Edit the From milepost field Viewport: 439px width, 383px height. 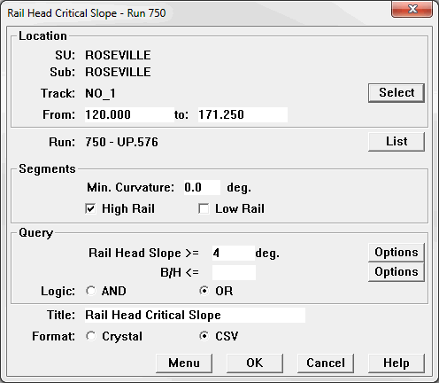point(129,114)
